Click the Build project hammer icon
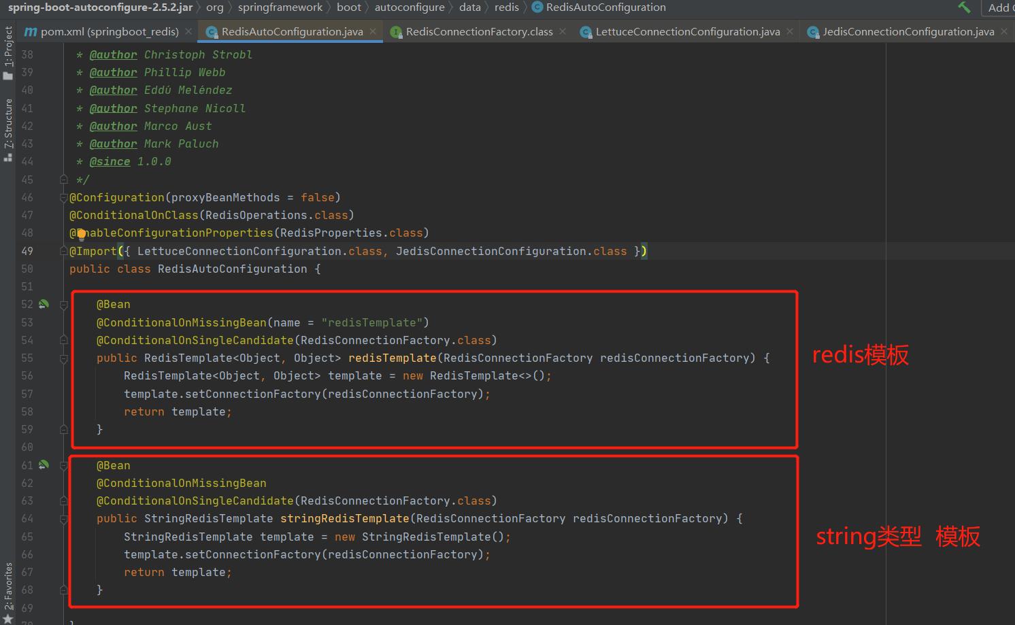1015x625 pixels. 964,7
